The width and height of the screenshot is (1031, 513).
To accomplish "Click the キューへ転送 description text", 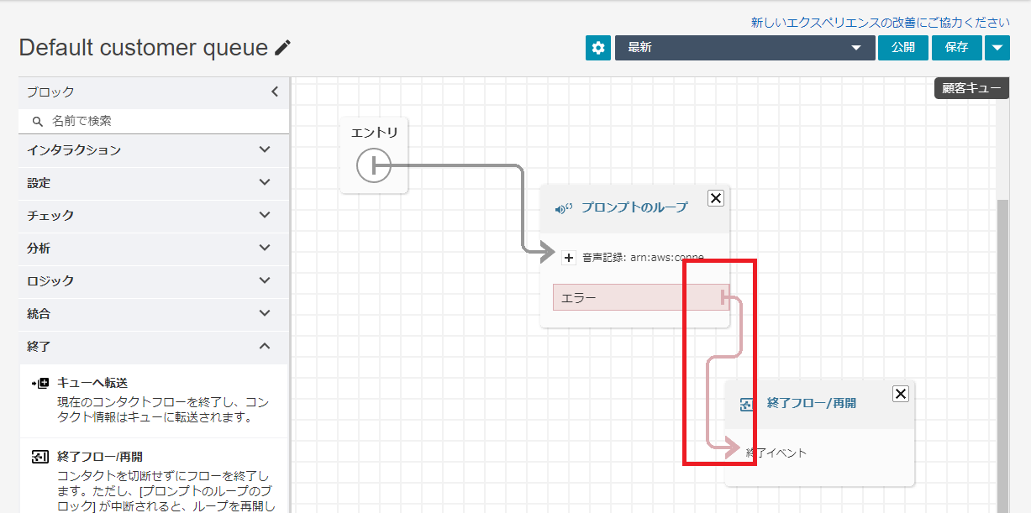I will click(x=163, y=410).
